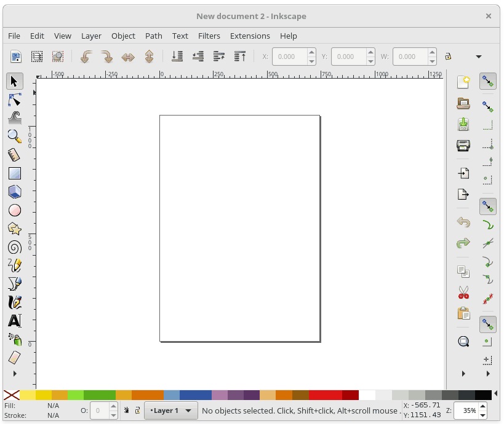Image resolution: width=504 pixels, height=424 pixels.
Task: Click the zoom percentage input field
Action: [x=468, y=410]
